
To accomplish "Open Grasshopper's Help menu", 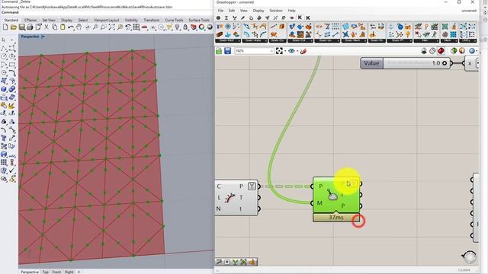I will (x=291, y=11).
